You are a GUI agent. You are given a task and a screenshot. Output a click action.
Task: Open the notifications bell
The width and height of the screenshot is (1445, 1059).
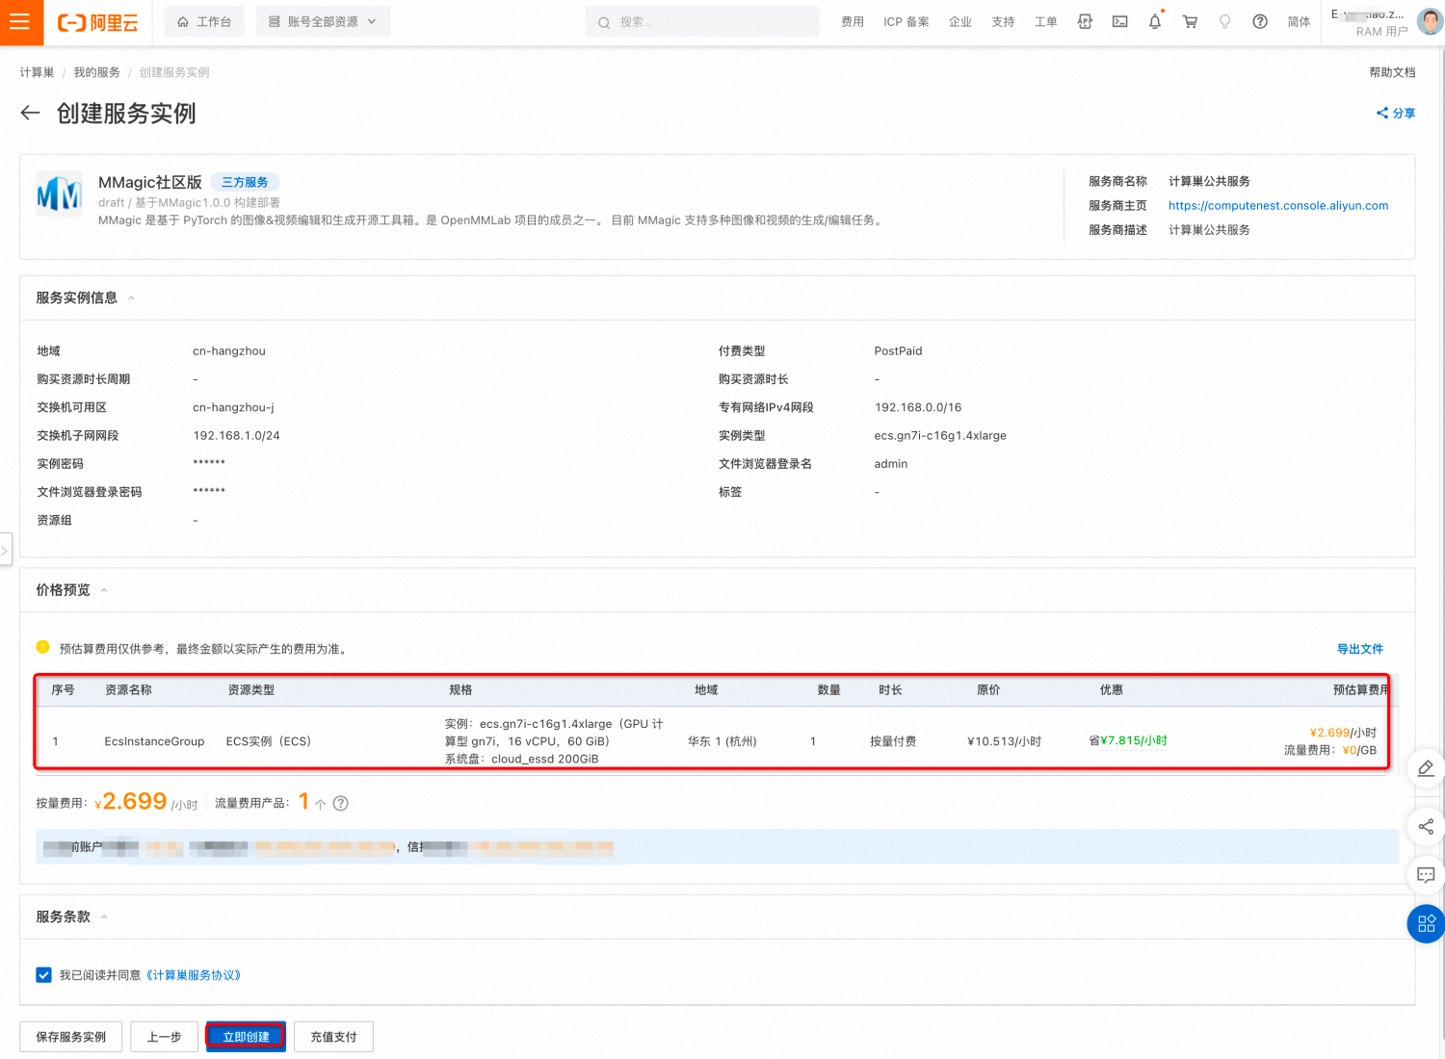pyautogui.click(x=1155, y=21)
